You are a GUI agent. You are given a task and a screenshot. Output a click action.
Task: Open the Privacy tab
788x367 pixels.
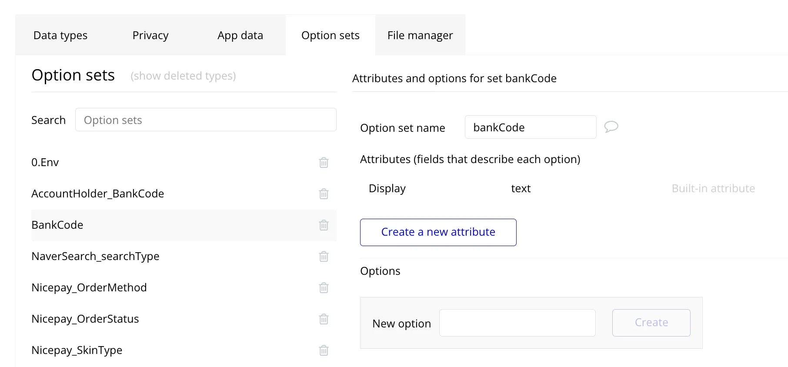[x=150, y=35]
